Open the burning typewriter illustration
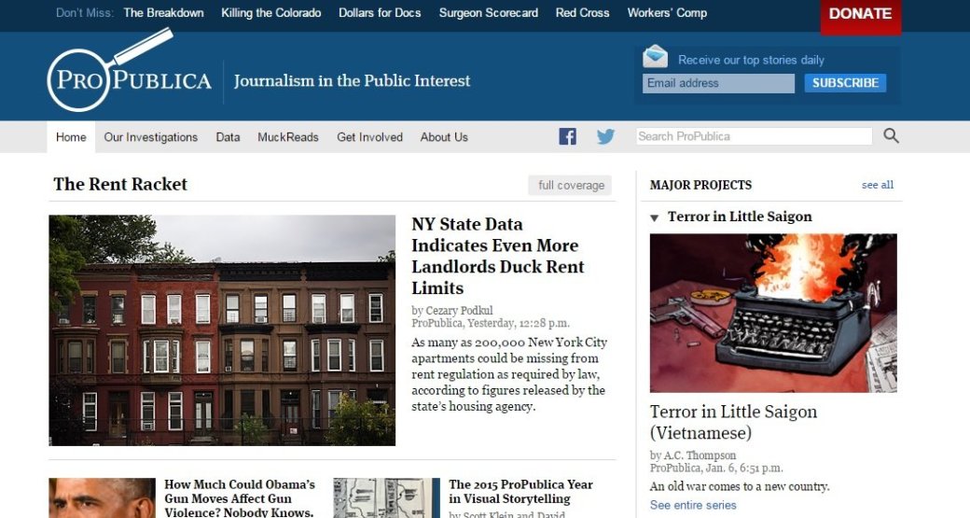Screen dimensions: 970x518 pos(773,313)
